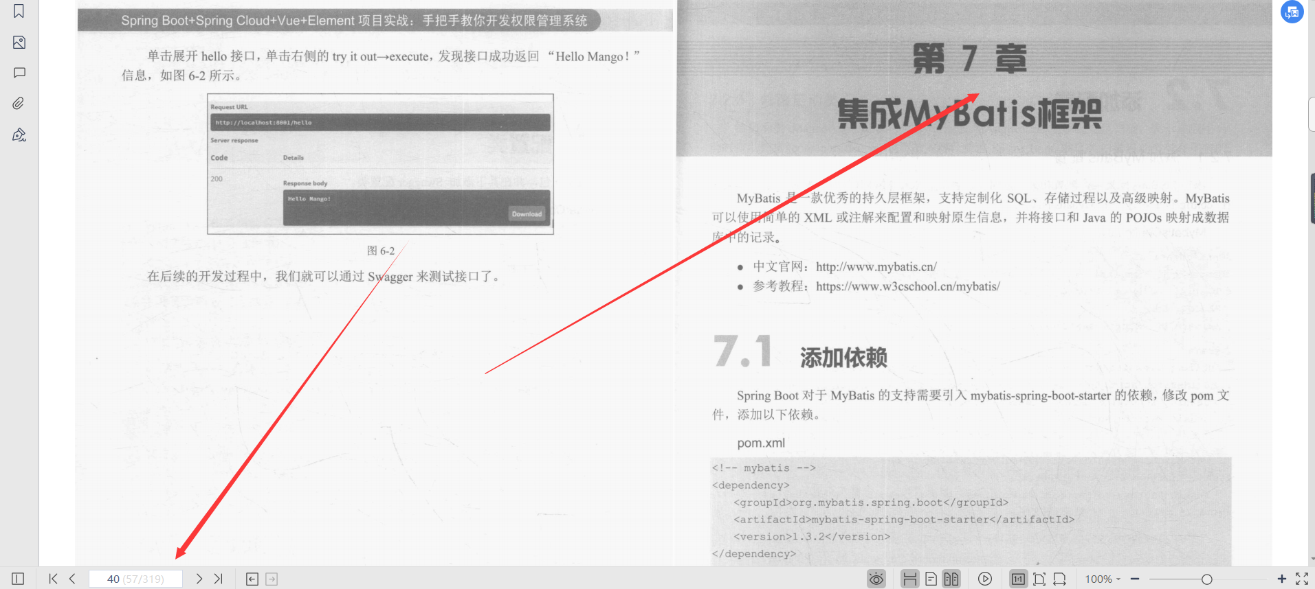Screen dimensions: 1315x589
Task: Toggle sidebar panel layout button
Action: (x=18, y=579)
